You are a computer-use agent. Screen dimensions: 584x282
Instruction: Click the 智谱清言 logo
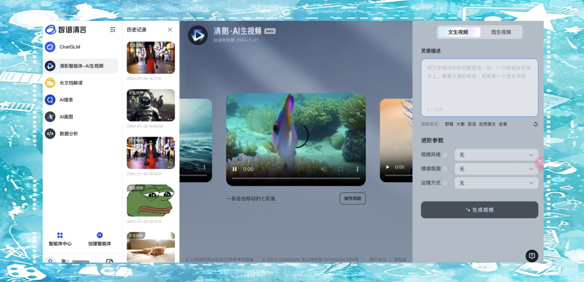65,30
